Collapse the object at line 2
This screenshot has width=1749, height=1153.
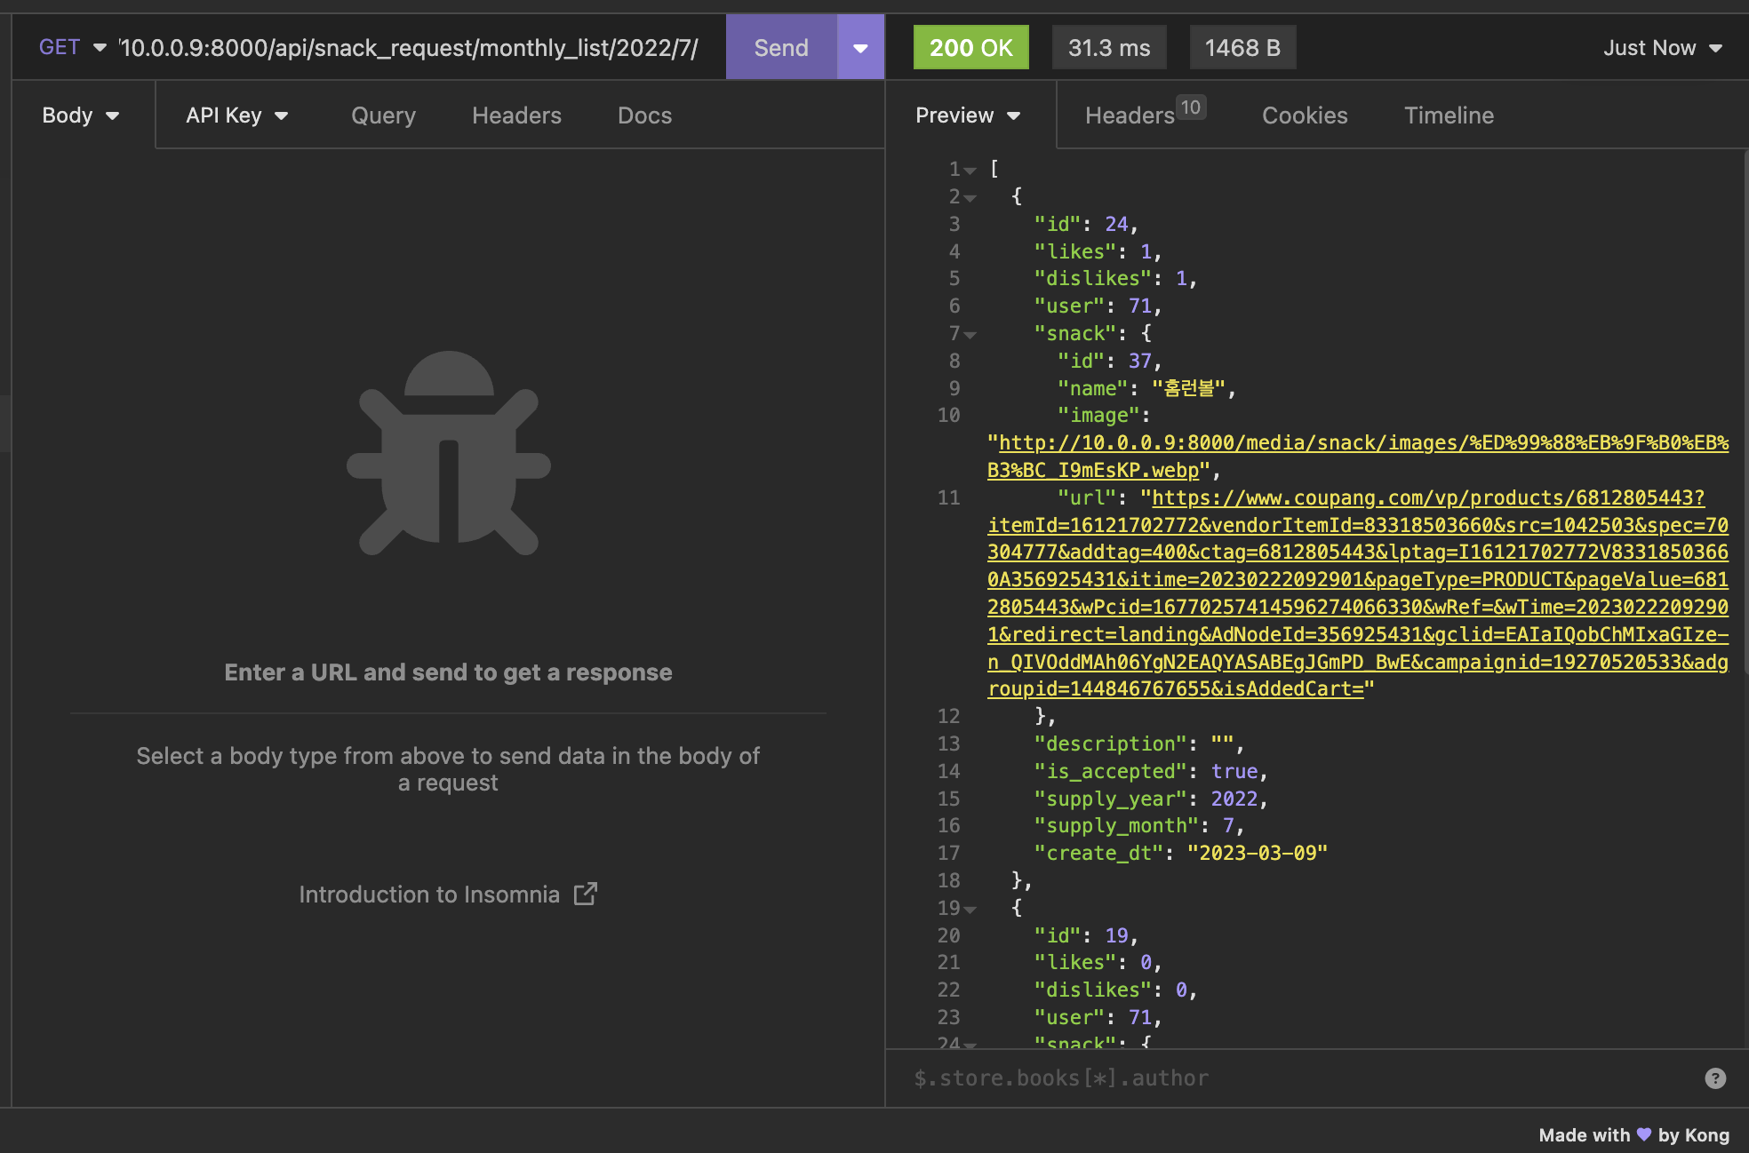pyautogui.click(x=970, y=197)
